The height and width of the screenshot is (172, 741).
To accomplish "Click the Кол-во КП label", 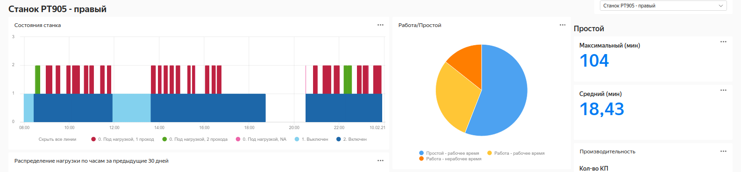I will pyautogui.click(x=594, y=168).
